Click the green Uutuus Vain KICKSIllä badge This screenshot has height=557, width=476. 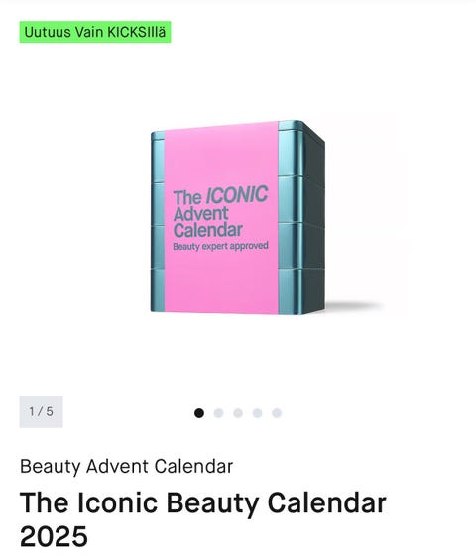[95, 32]
